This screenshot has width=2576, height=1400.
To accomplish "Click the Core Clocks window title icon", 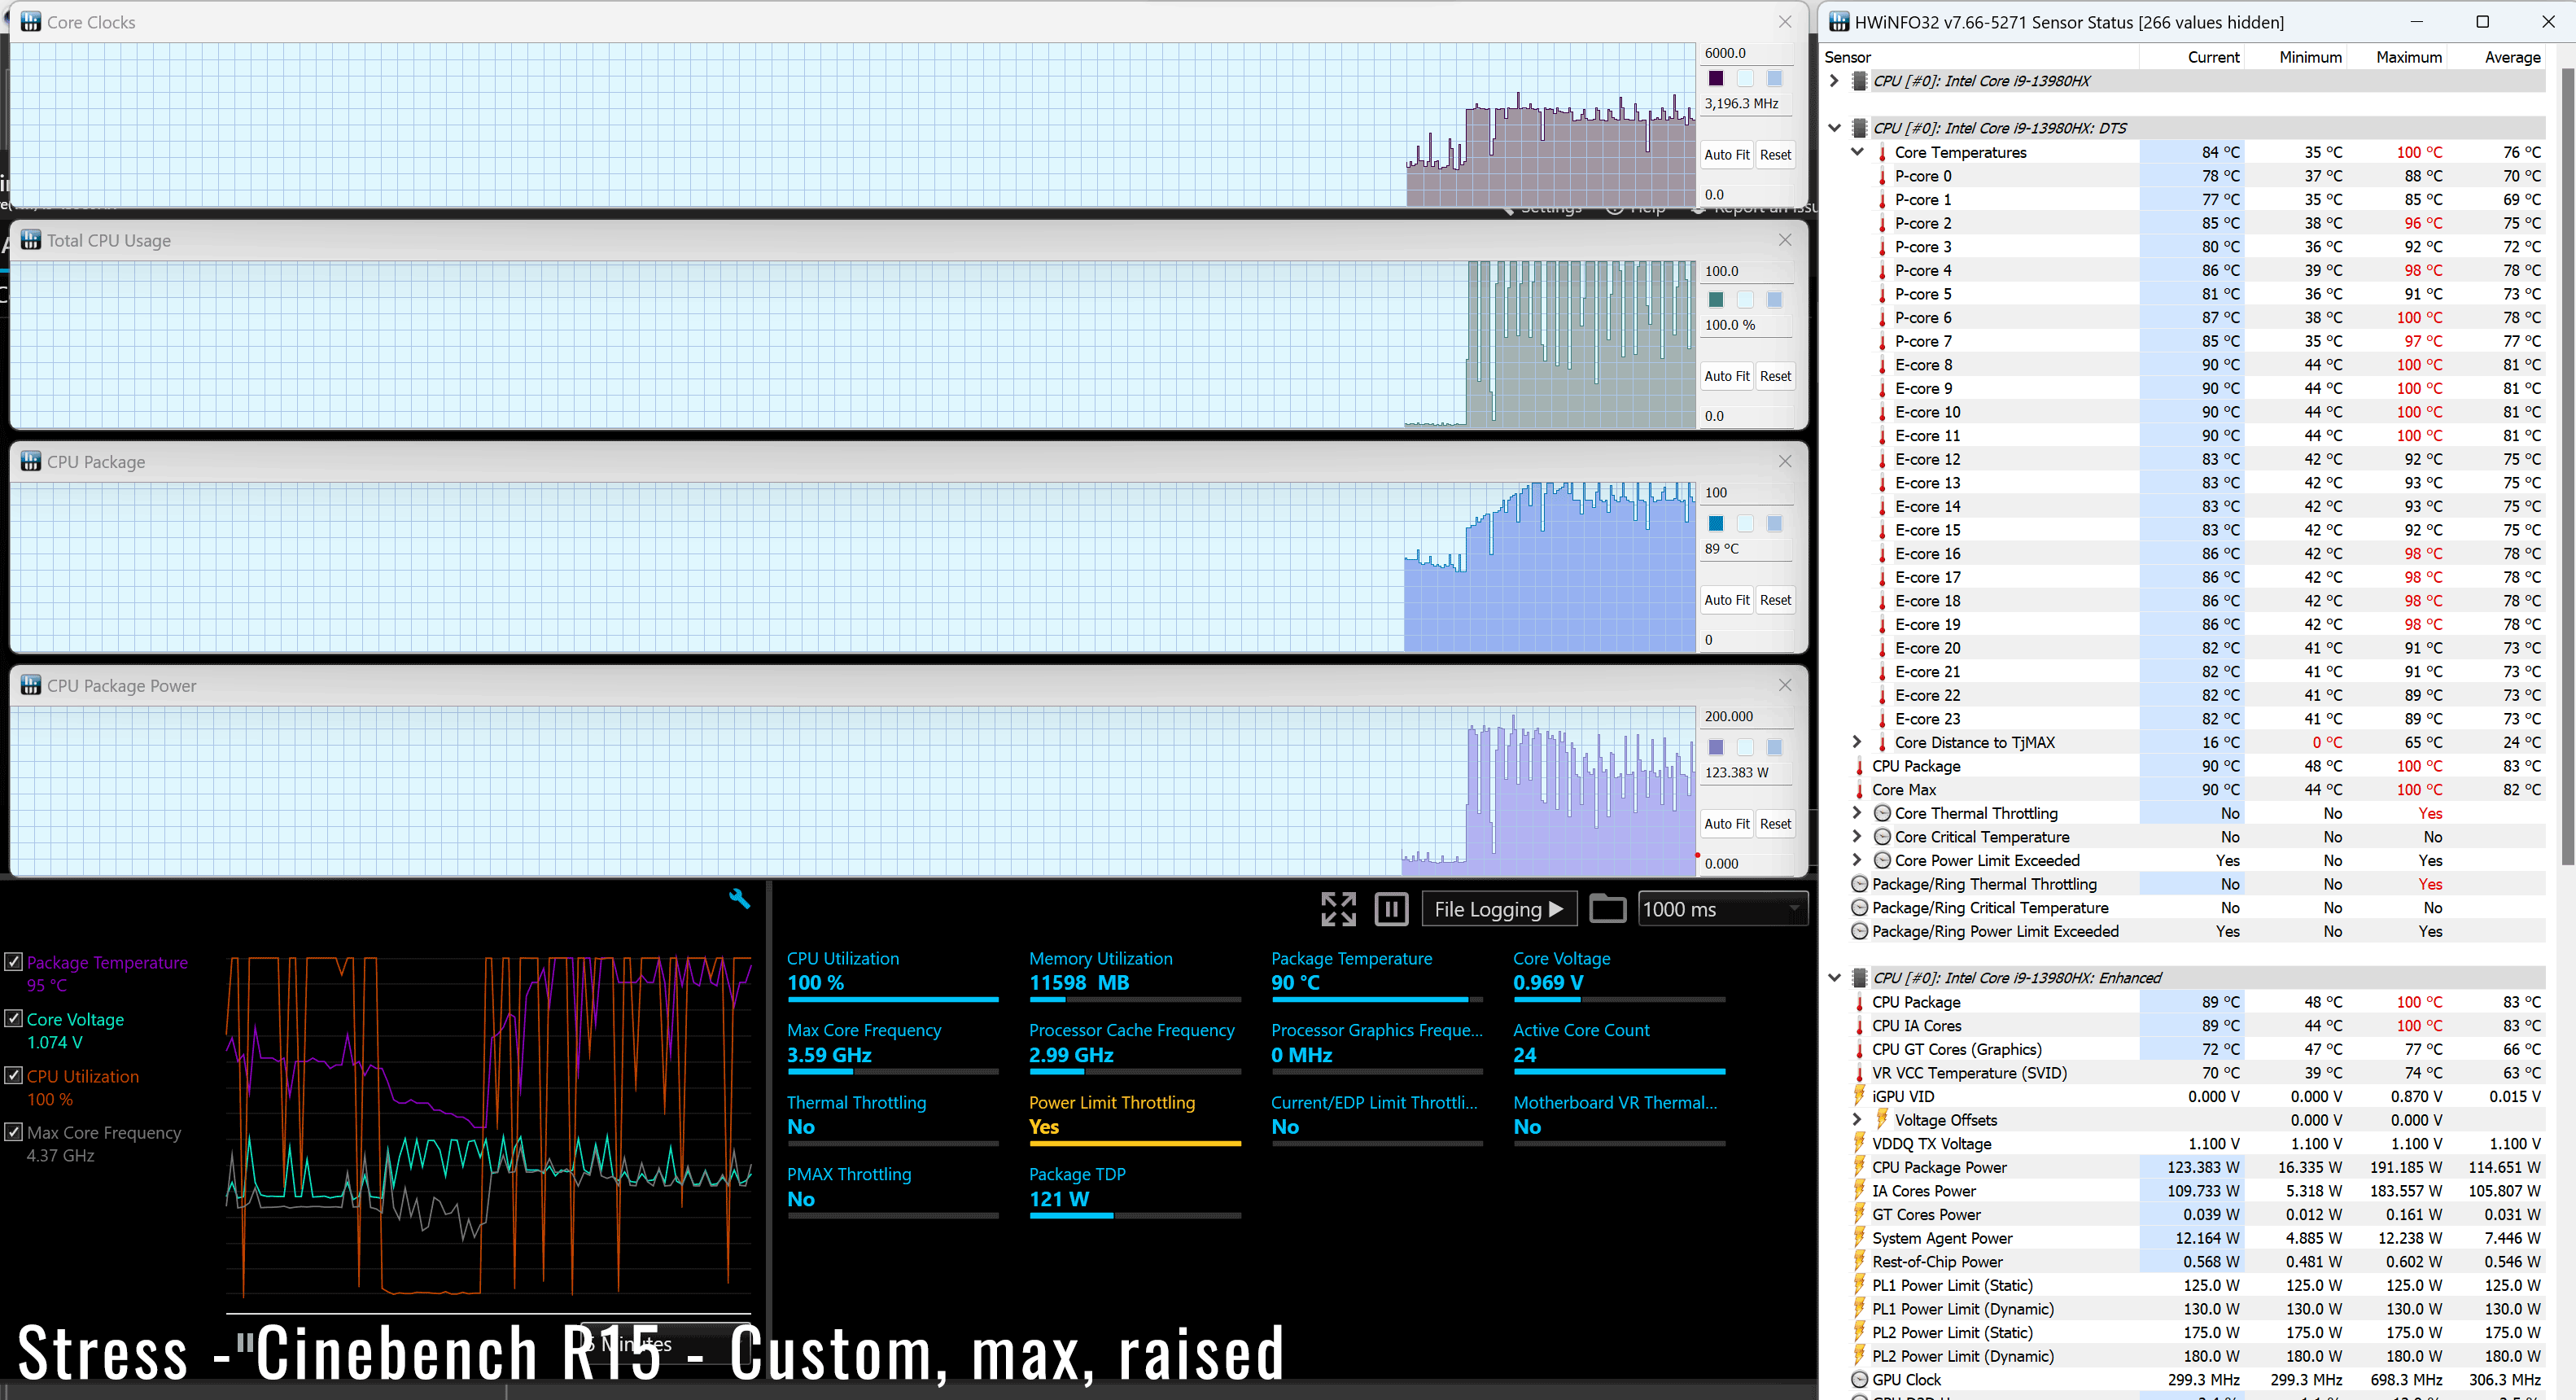I will pos(31,22).
